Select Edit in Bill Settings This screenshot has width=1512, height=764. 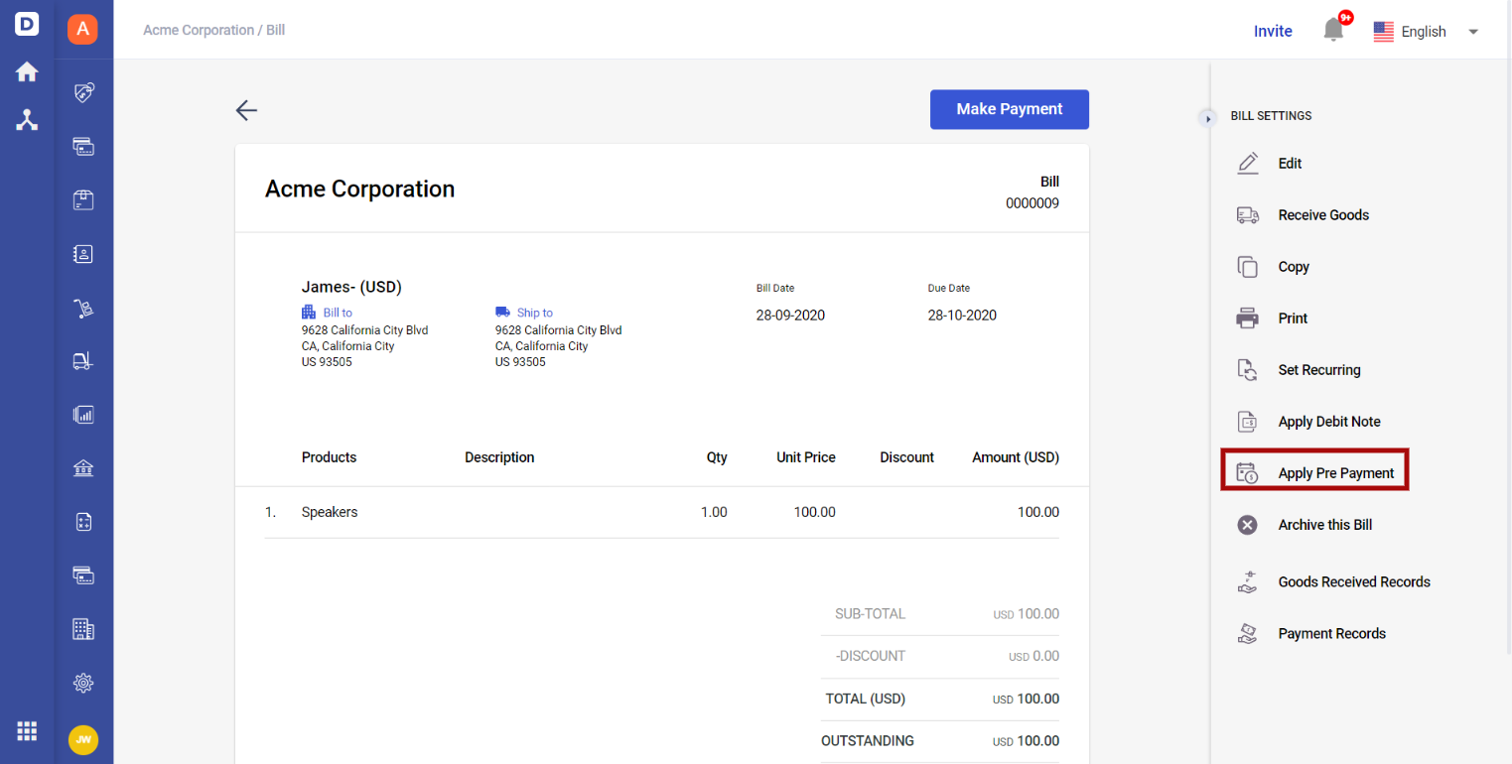coord(1290,164)
